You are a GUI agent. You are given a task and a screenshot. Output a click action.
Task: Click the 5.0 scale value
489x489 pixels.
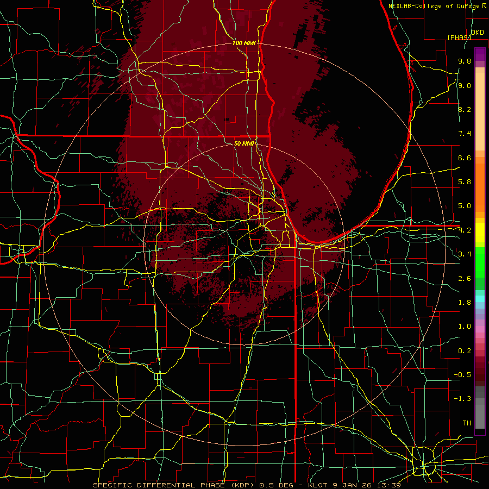[465, 206]
